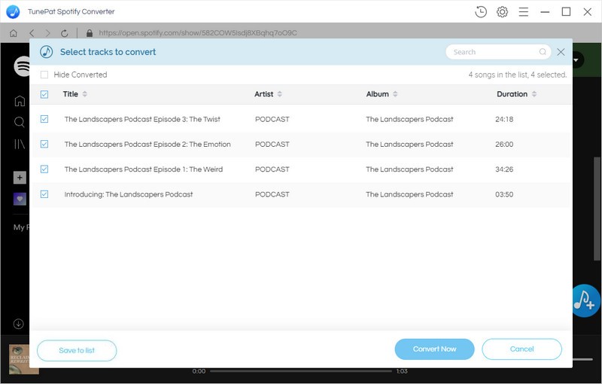The image size is (602, 384).
Task: Click the Spotify logo
Action: pos(22,66)
